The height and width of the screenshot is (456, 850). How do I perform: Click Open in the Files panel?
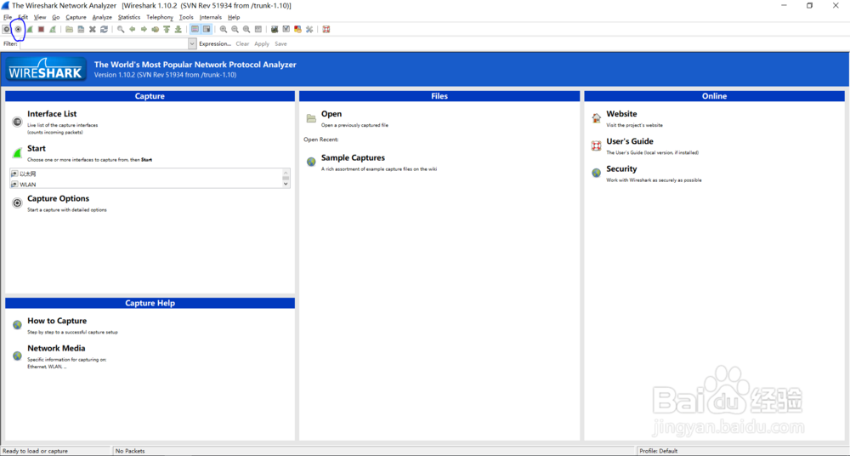click(331, 114)
